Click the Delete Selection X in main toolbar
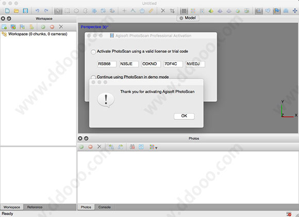Viewport: 299px width, 217px height. click(x=163, y=11)
